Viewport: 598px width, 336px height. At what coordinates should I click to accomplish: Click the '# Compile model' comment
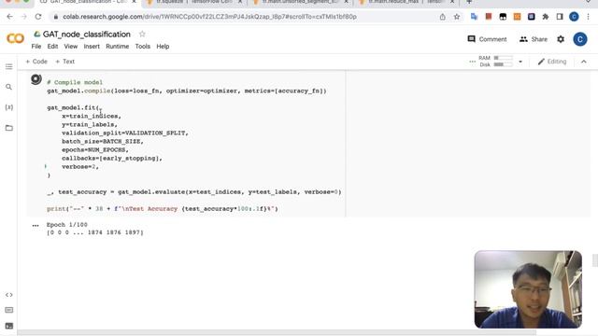click(x=75, y=82)
